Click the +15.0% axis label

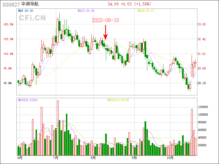coord(8,39)
